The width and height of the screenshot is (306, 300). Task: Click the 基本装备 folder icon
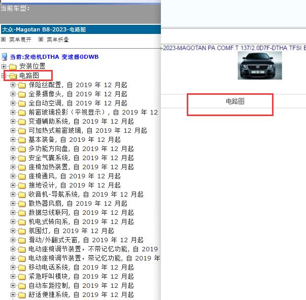[x=22, y=140]
